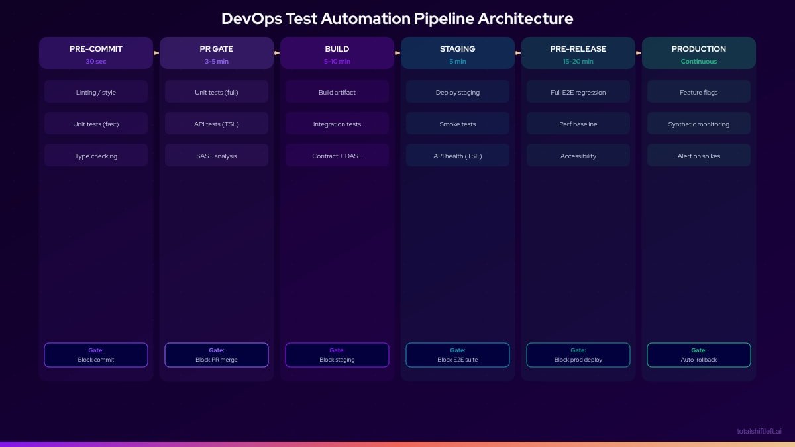The image size is (795, 447).
Task: Click the Block PR merge gate
Action: [217, 355]
